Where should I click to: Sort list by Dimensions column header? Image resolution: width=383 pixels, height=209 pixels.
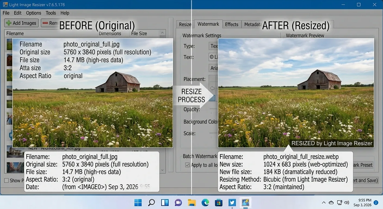(113, 33)
